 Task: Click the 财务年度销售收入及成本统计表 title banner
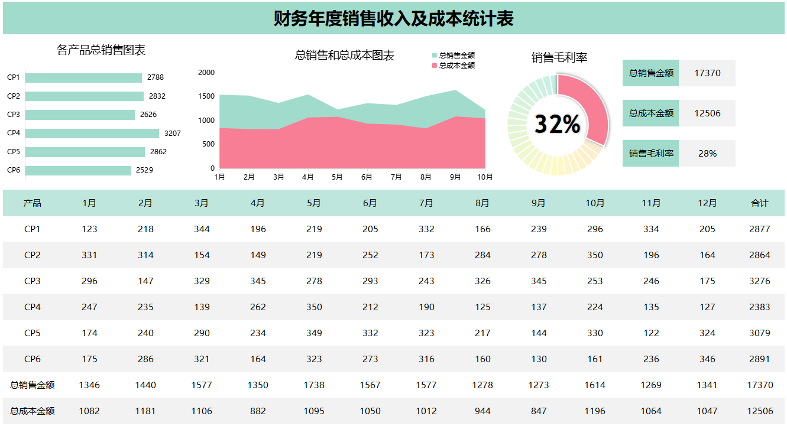(x=393, y=18)
